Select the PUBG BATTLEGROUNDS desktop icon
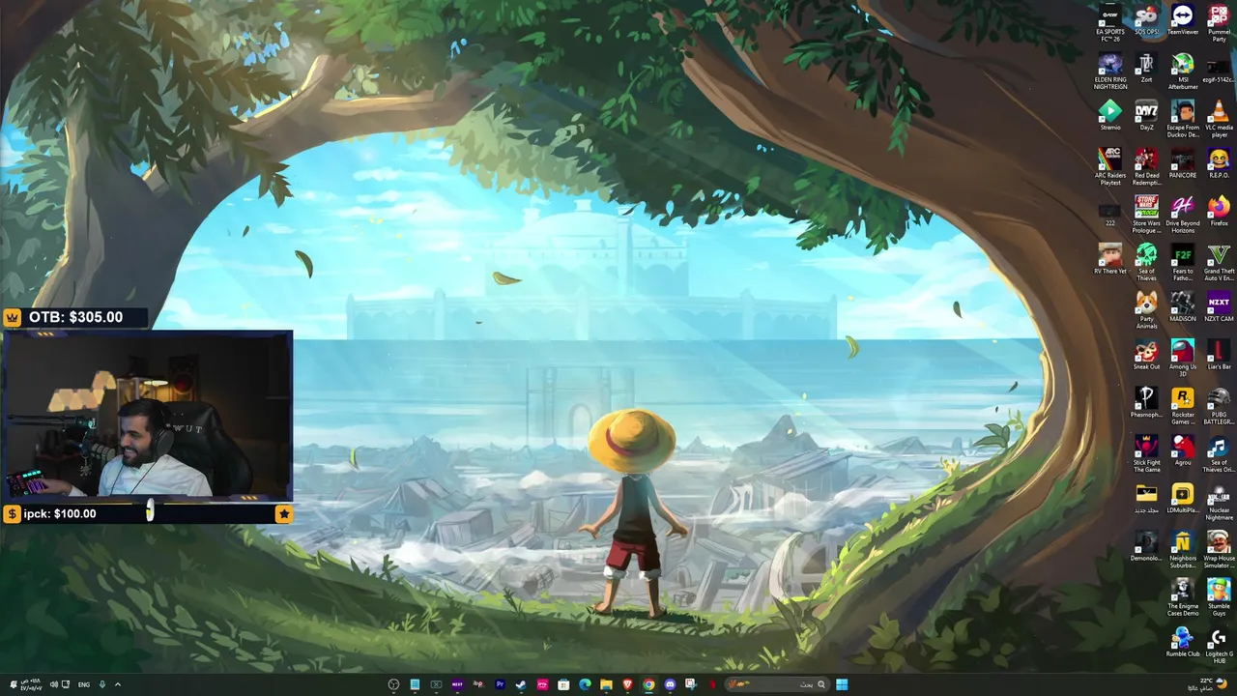Screen dimensions: 1237x696 tap(1219, 406)
